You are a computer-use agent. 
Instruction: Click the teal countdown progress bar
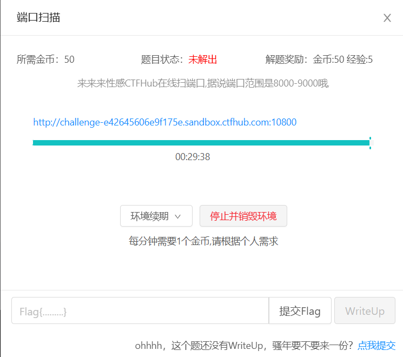(x=200, y=143)
